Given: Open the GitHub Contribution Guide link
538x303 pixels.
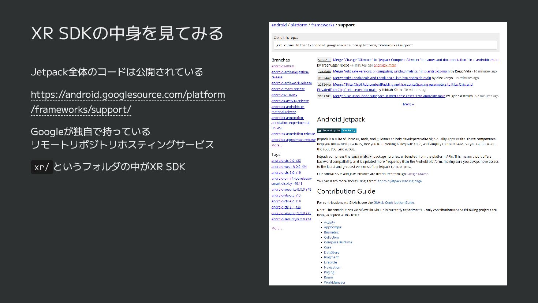Looking at the screenshot, I should coord(394,202).
